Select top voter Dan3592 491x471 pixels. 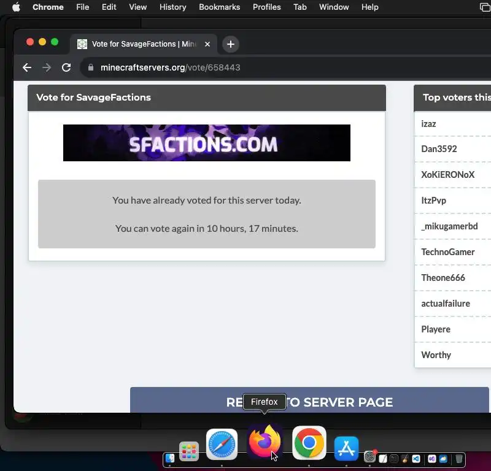click(x=439, y=149)
